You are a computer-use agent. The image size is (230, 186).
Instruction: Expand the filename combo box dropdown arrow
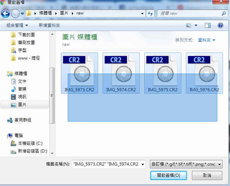pos(143,164)
